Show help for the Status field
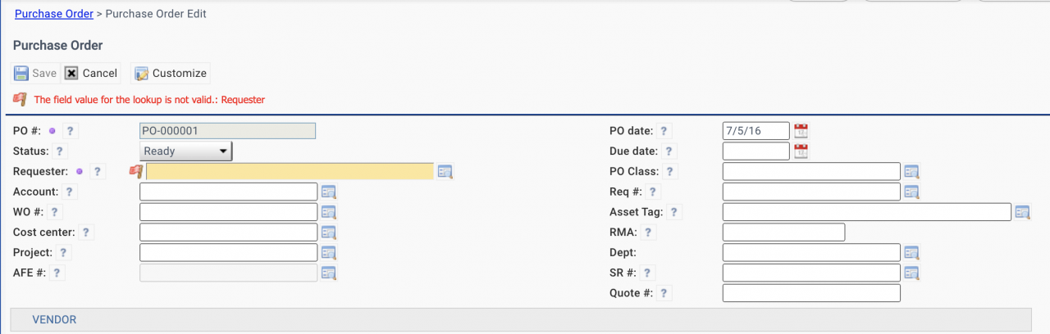The image size is (1050, 334). click(x=59, y=151)
